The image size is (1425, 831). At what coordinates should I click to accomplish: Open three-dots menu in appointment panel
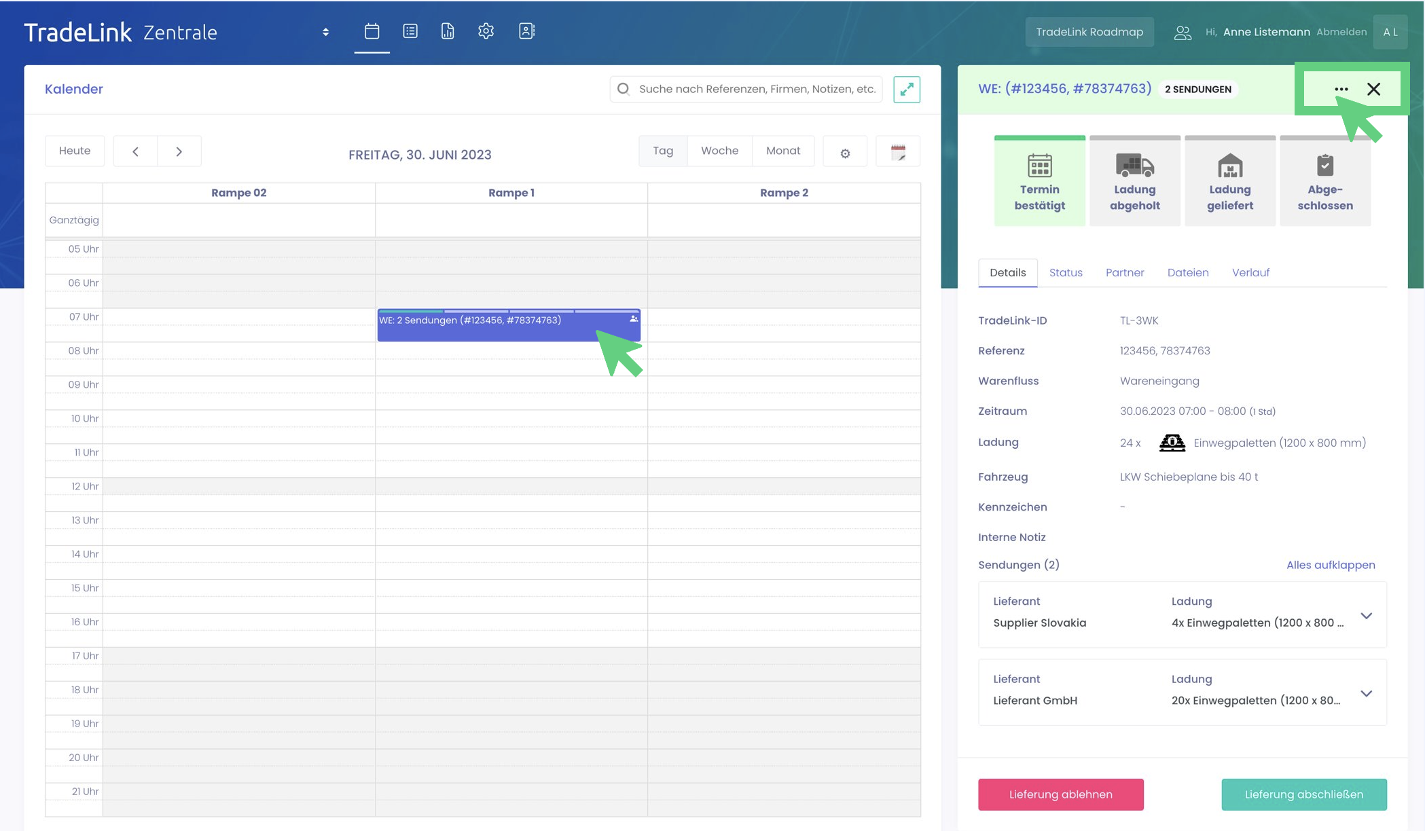click(1341, 89)
